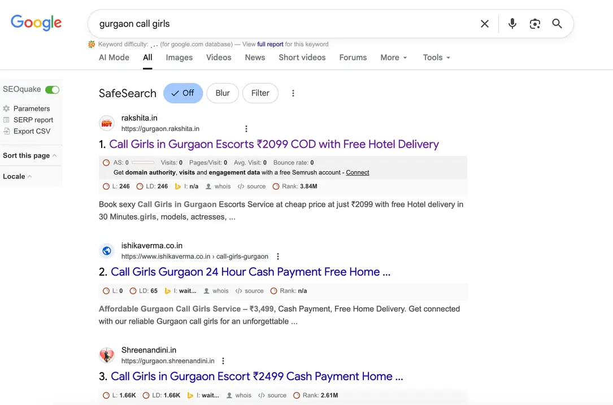
Task: Toggle the SEOquake switch off
Action: 52,89
